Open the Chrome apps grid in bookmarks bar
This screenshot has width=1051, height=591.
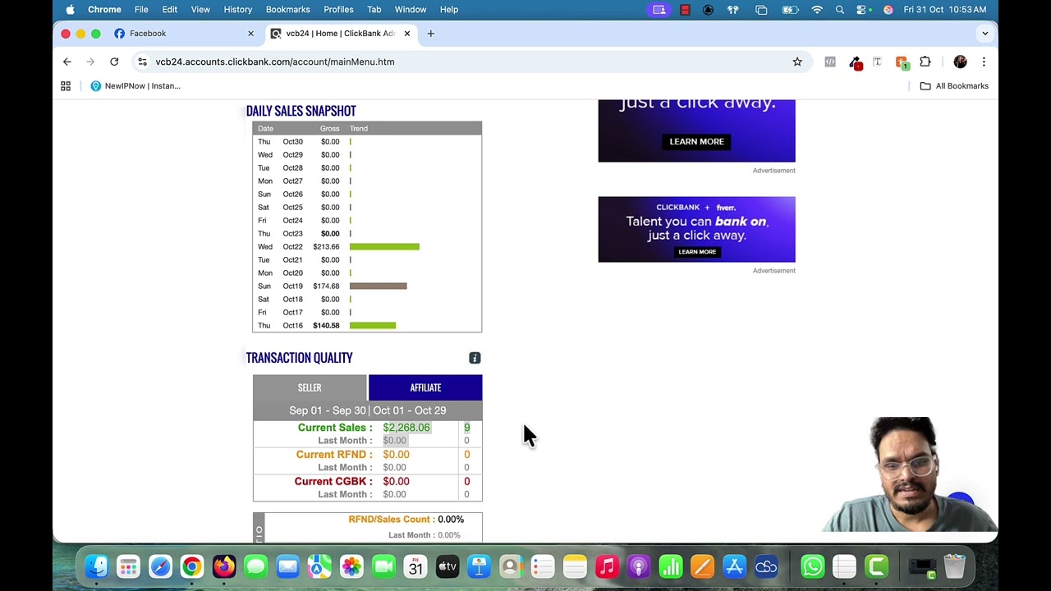point(66,85)
